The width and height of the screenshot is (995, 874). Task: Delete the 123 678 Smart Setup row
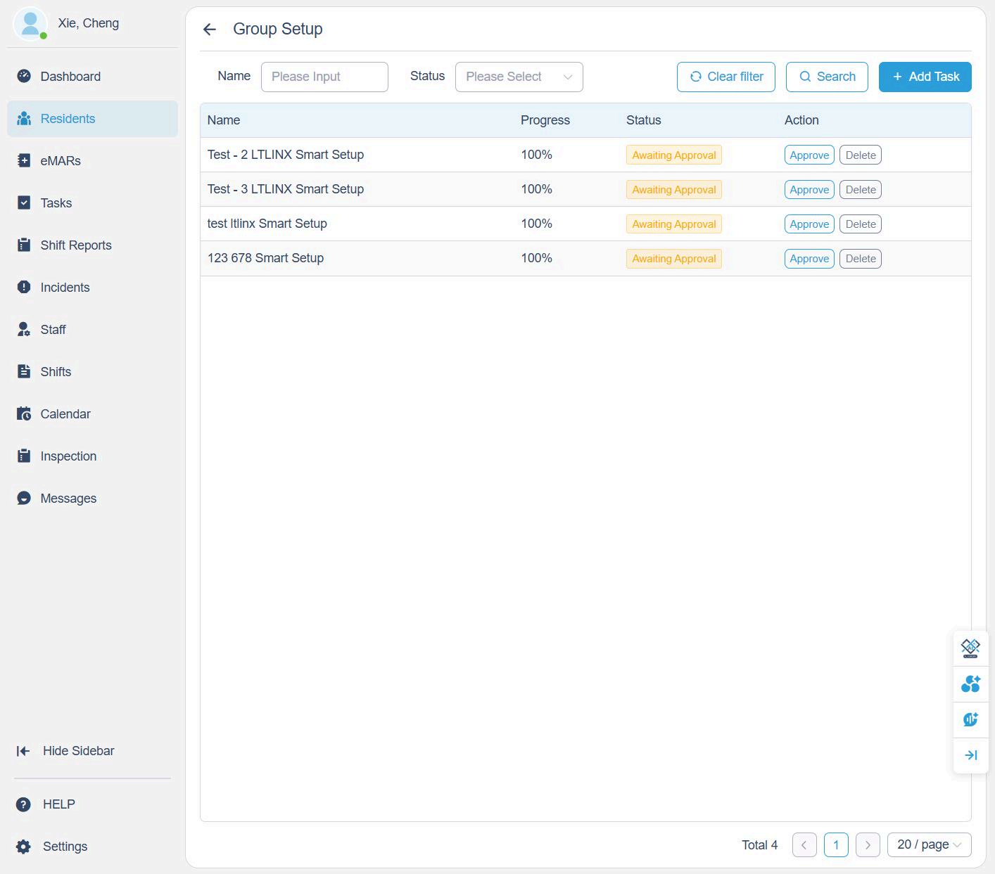click(x=860, y=259)
